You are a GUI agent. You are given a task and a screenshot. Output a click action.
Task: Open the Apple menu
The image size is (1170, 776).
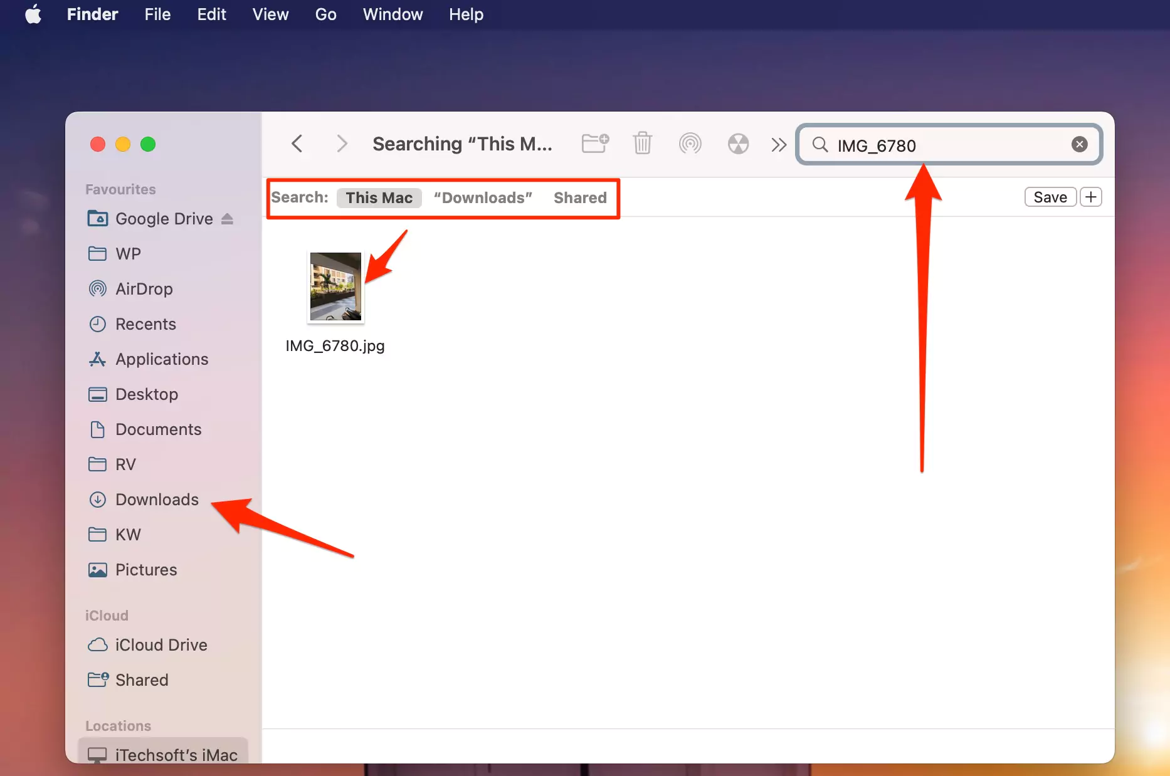pyautogui.click(x=33, y=14)
